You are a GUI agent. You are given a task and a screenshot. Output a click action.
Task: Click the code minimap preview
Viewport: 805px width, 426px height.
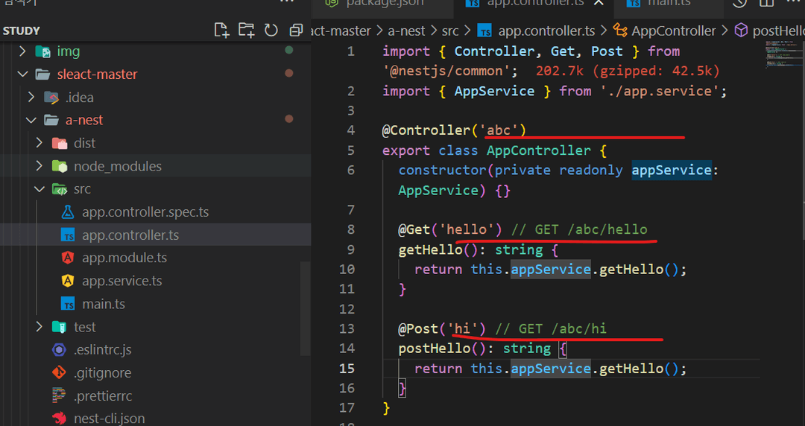point(783,54)
